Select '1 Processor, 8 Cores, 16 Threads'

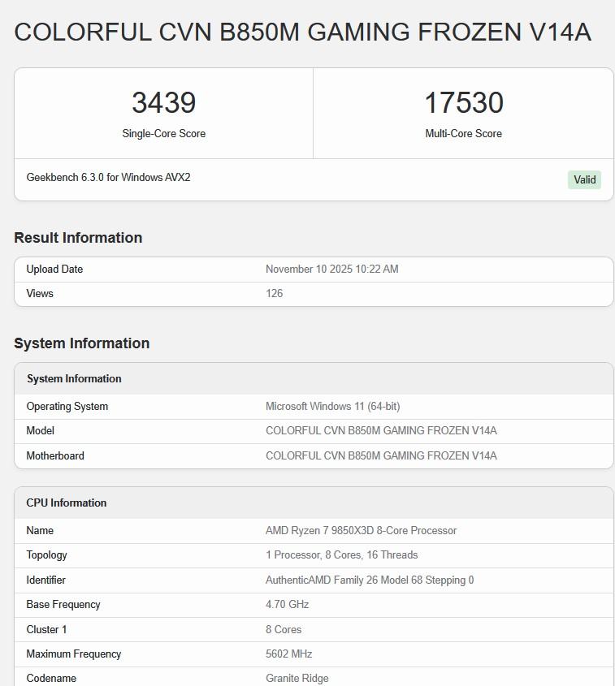342,555
